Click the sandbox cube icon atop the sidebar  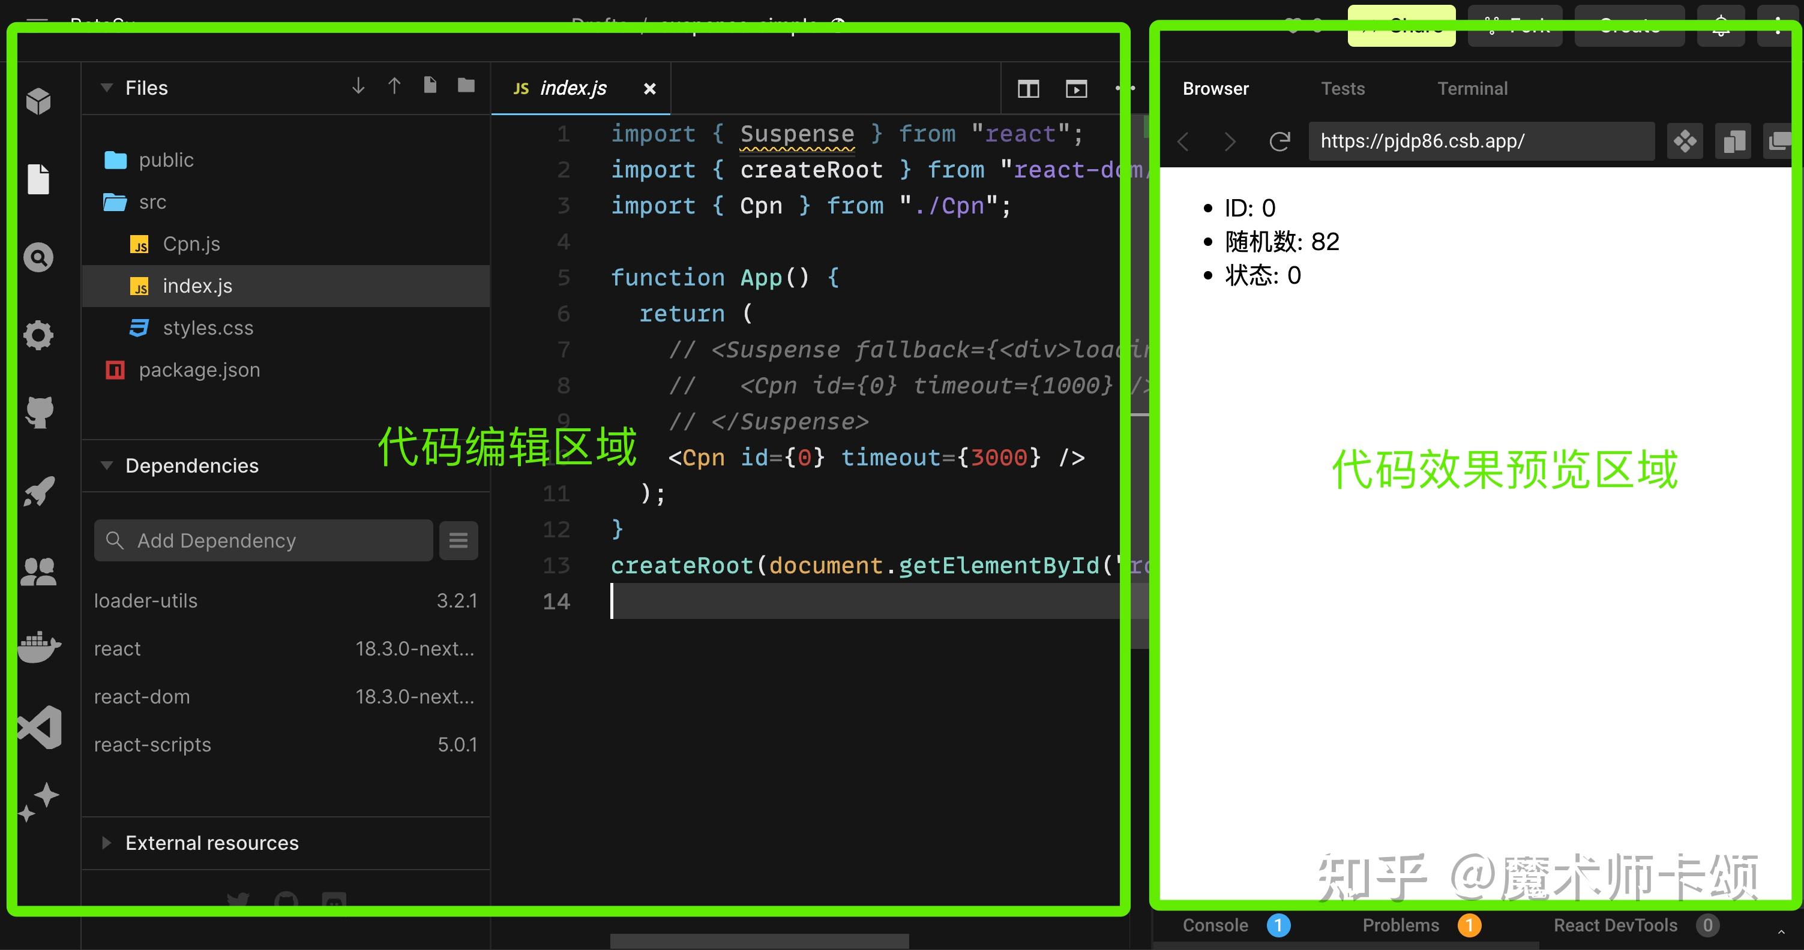pos(38,100)
